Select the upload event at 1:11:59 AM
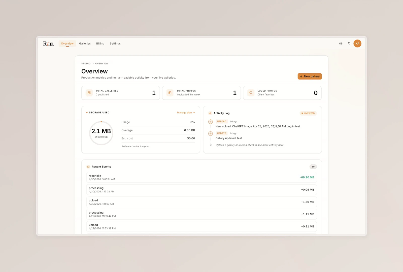The width and height of the screenshot is (403, 272). pos(201,202)
